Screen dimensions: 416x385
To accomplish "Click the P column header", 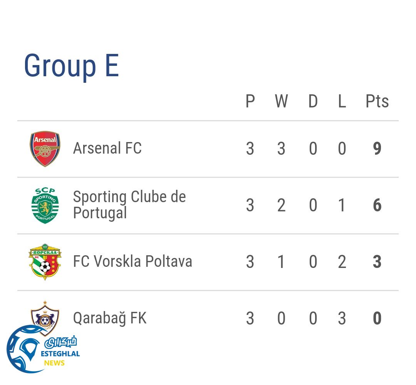I will click(x=250, y=102).
